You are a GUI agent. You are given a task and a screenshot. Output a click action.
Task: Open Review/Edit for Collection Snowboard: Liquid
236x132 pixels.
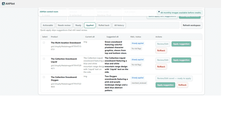click(x=163, y=60)
